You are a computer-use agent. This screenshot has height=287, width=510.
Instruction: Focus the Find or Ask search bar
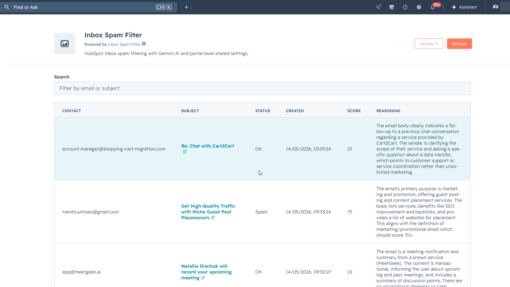tap(88, 7)
